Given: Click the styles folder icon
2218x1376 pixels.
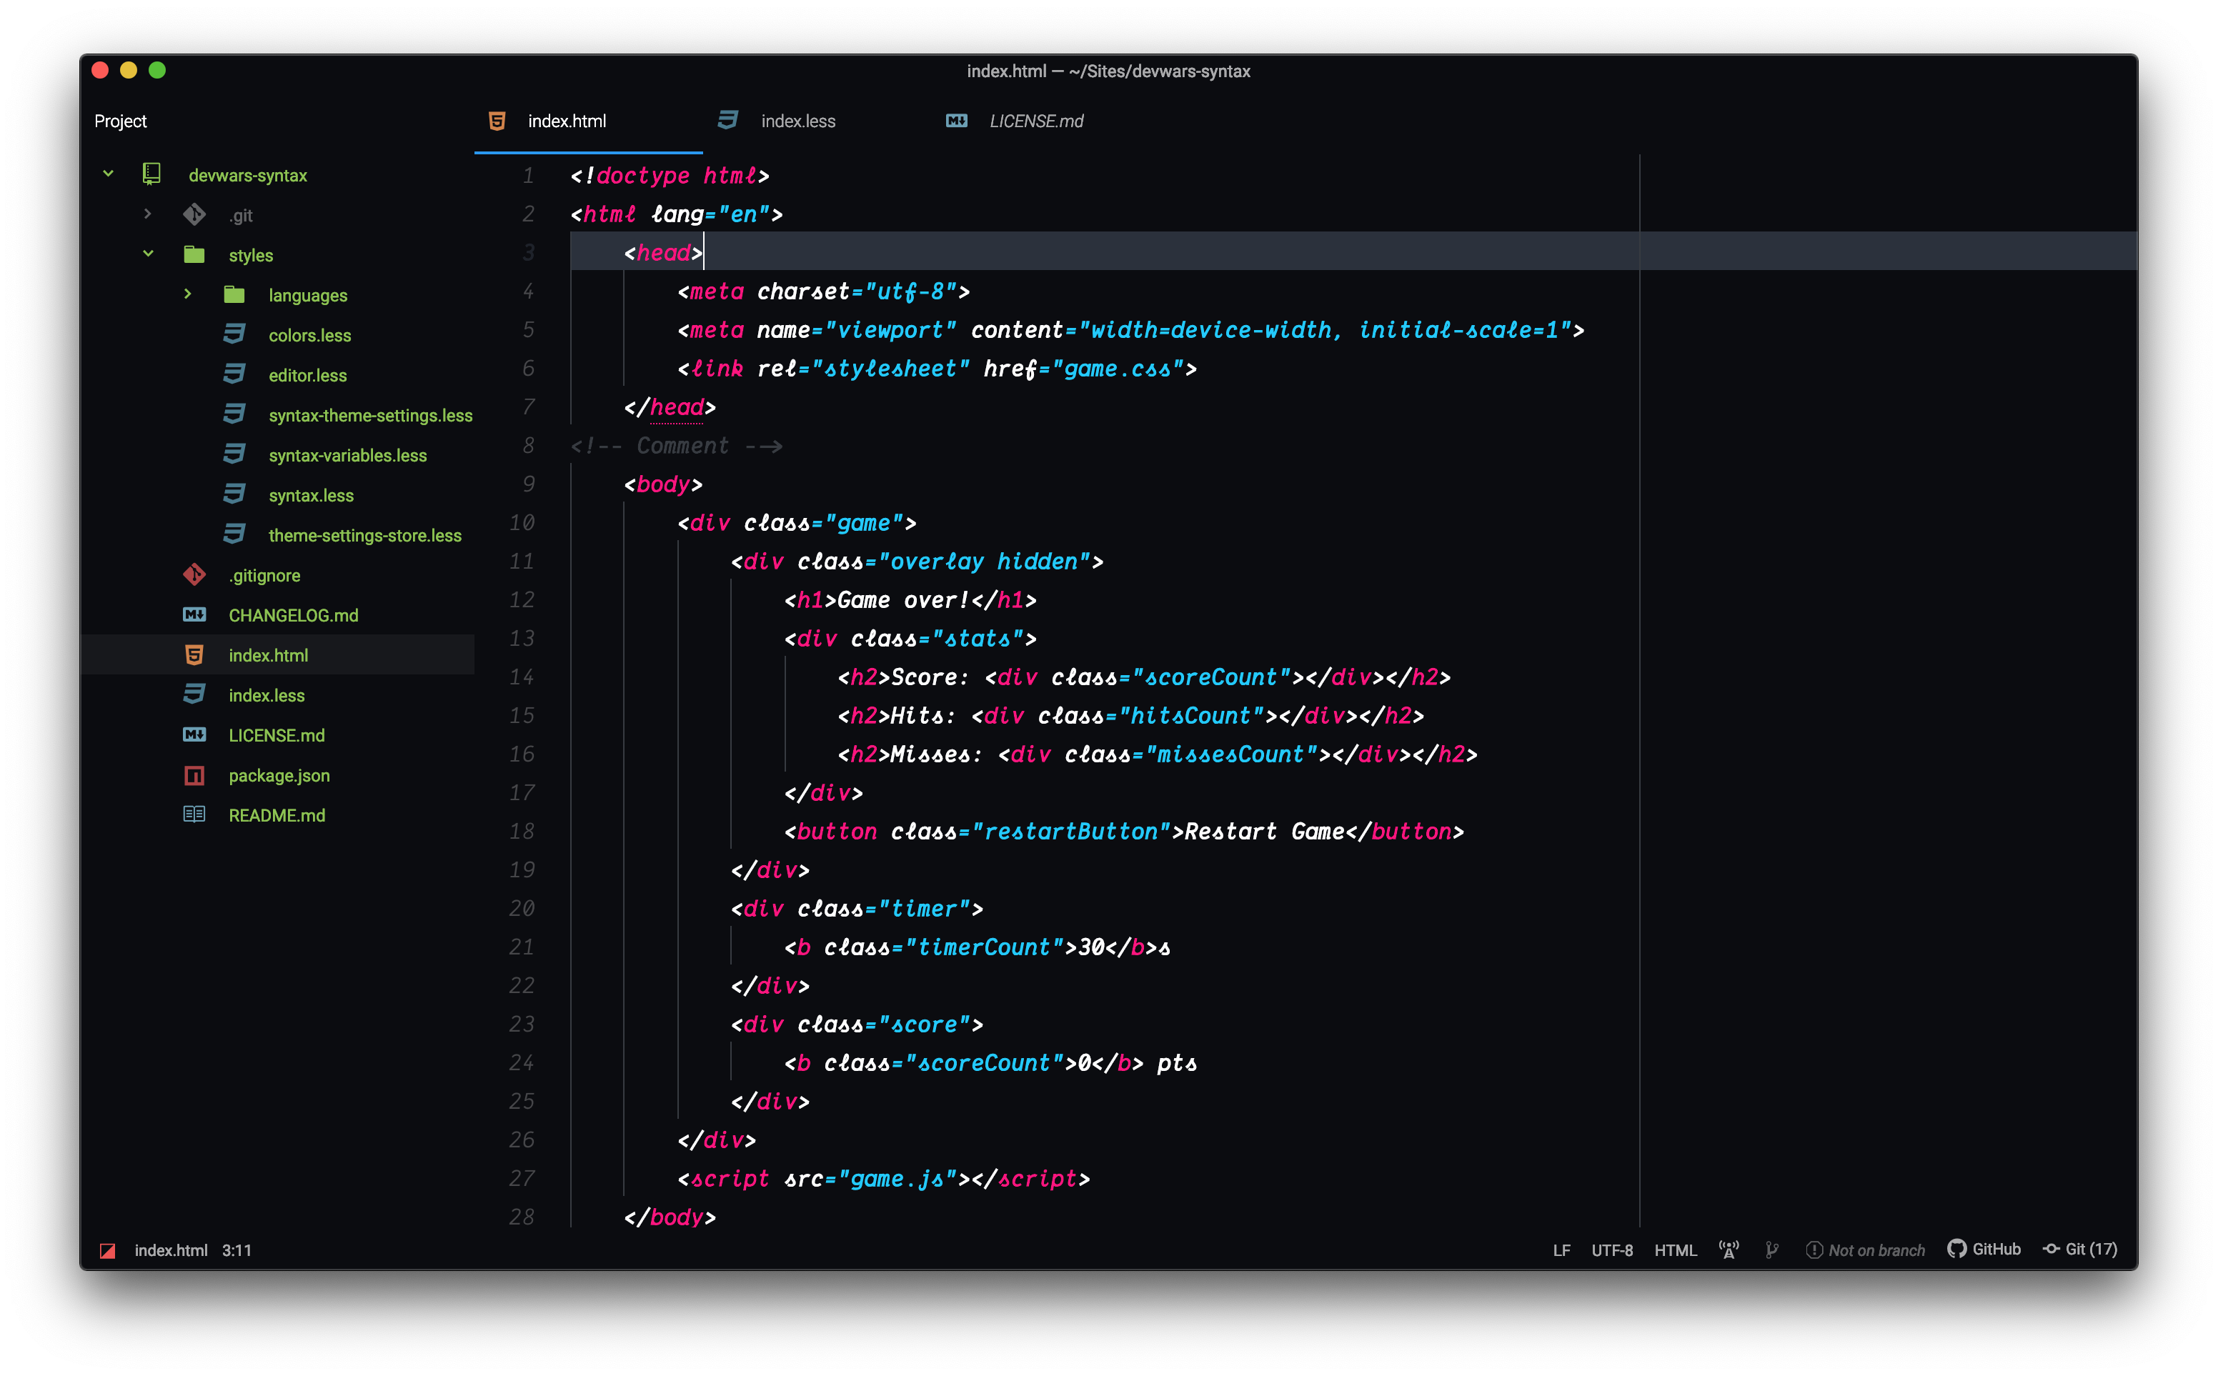Looking at the screenshot, I should click(194, 254).
